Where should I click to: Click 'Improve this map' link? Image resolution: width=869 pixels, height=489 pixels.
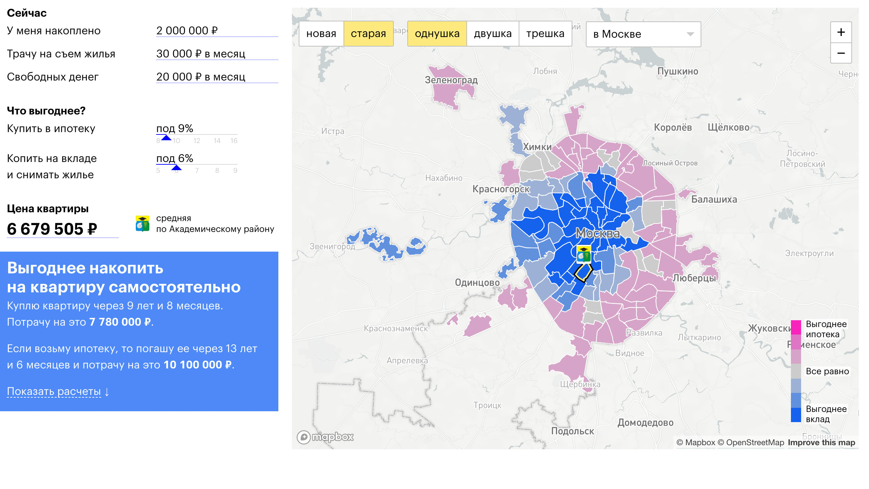pyautogui.click(x=821, y=442)
